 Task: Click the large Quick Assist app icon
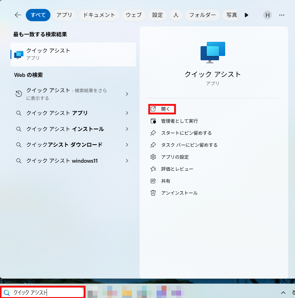pos(213,52)
